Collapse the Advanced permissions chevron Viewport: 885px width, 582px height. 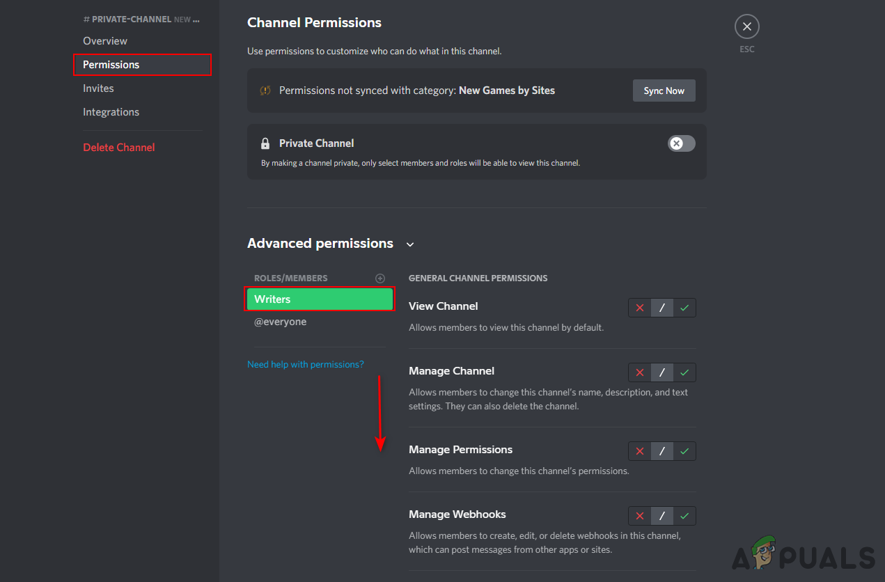(x=410, y=244)
